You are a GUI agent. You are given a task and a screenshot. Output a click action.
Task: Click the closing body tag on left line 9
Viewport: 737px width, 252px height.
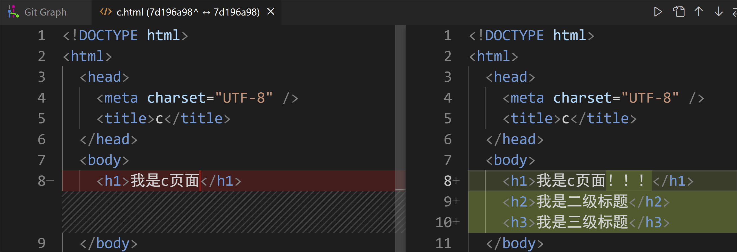click(109, 243)
